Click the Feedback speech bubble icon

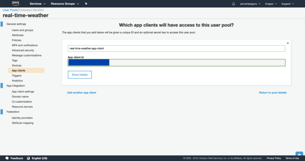pos(7,158)
